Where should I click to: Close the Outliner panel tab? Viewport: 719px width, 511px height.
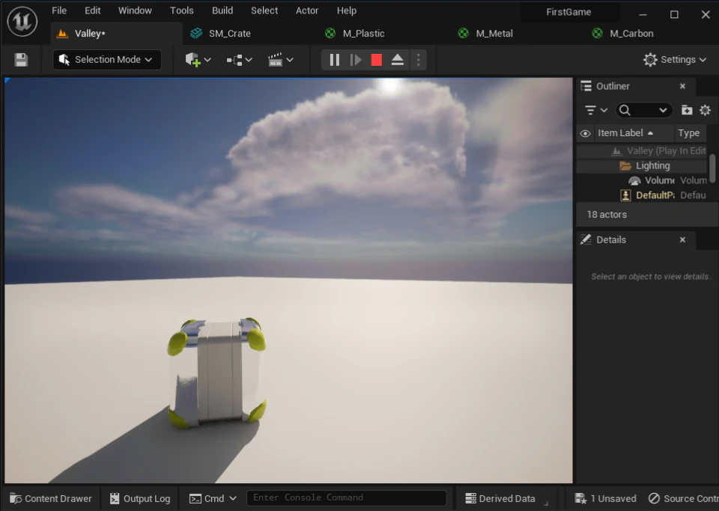pos(682,86)
